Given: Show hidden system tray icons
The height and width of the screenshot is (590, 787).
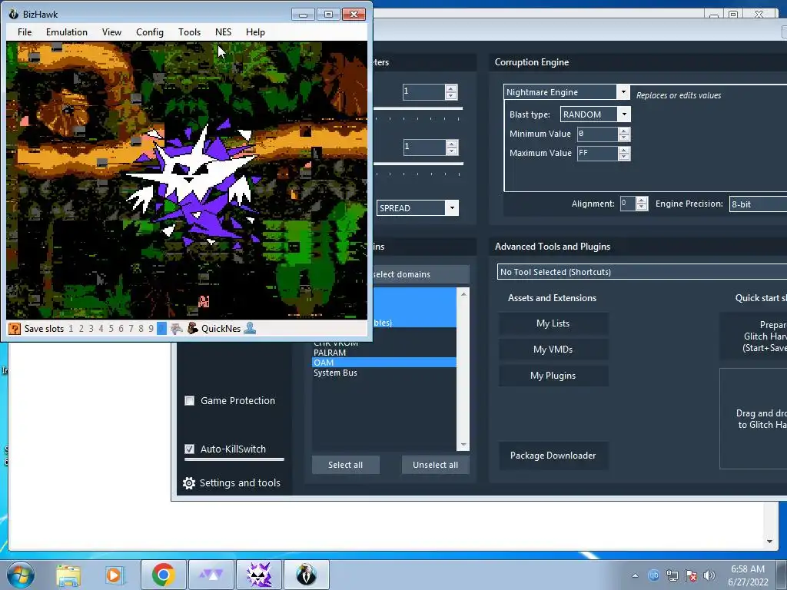Looking at the screenshot, I should tap(636, 575).
